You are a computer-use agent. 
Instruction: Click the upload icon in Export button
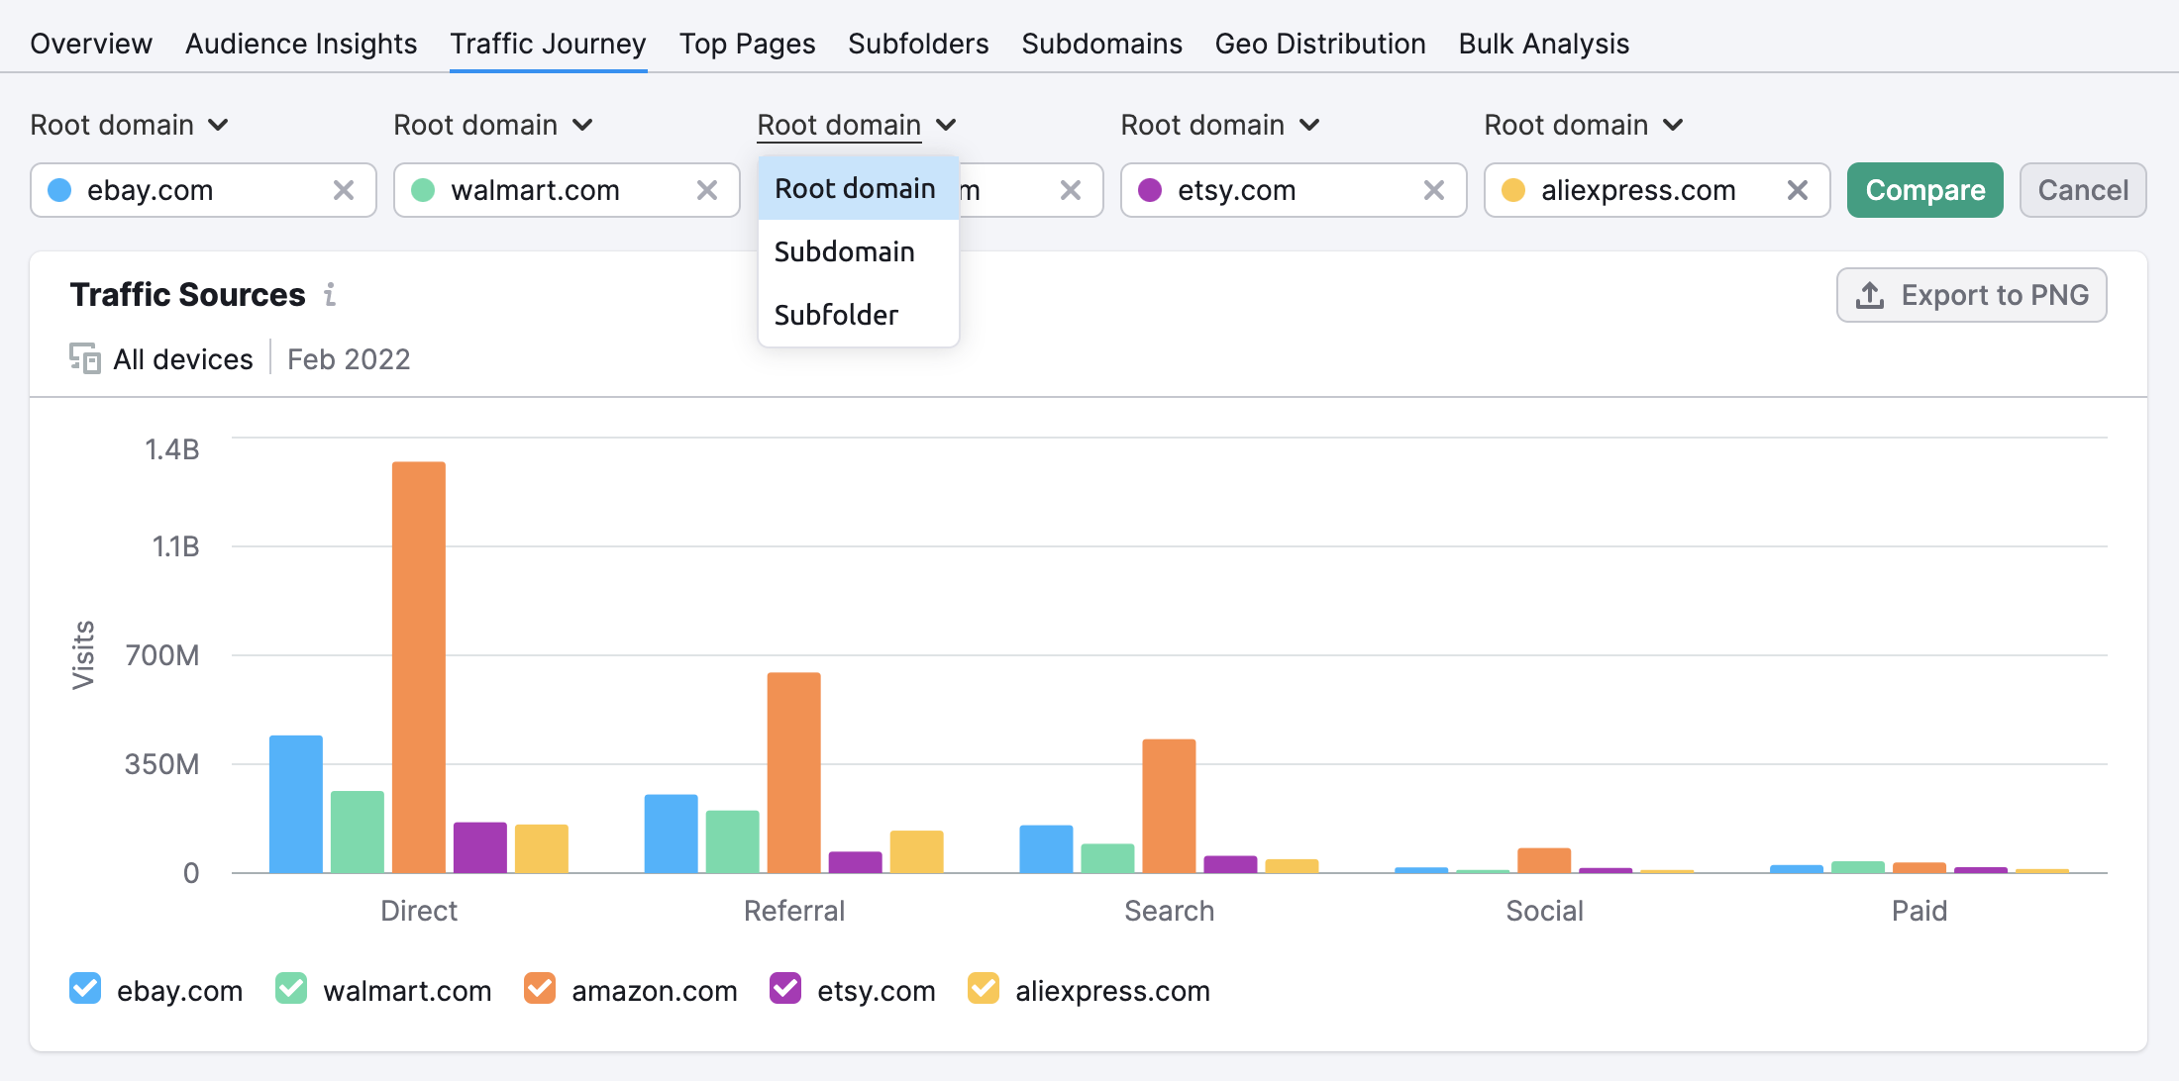point(1870,295)
